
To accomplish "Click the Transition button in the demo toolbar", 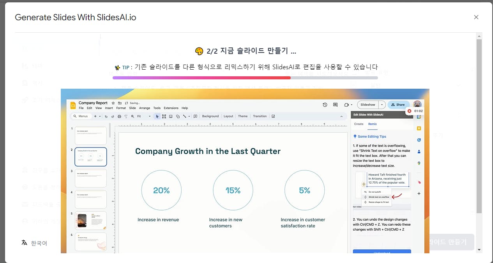I will click(260, 116).
